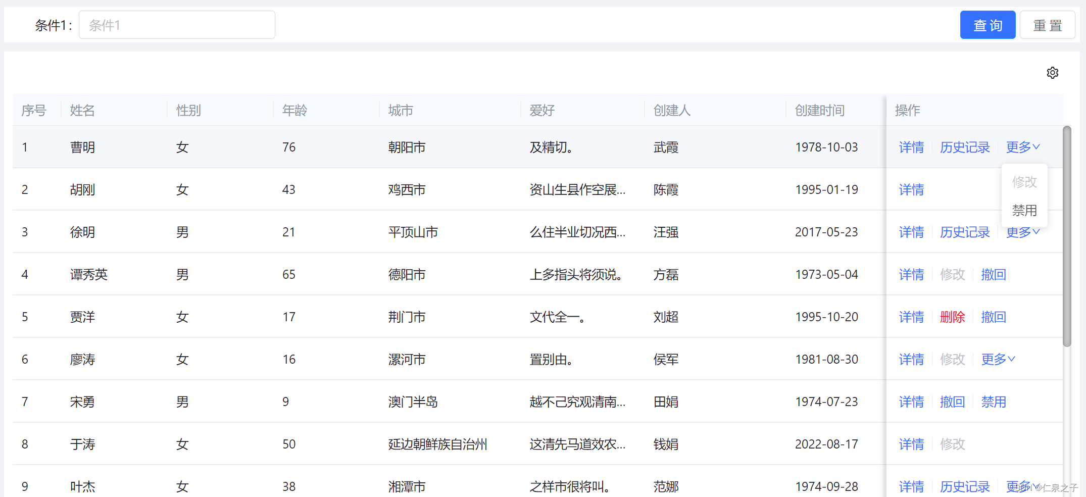Click 撤回 in row 谭秀英
This screenshot has height=497, width=1086.
click(994, 274)
